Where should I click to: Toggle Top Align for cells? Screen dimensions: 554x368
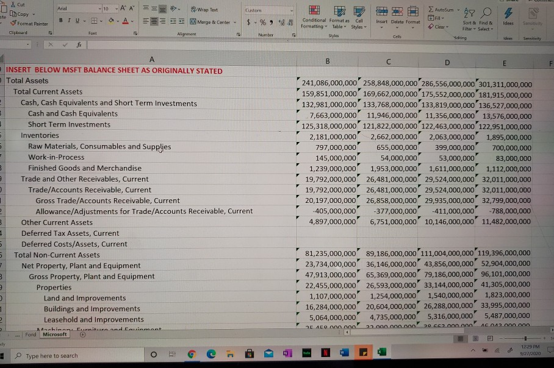pos(146,8)
